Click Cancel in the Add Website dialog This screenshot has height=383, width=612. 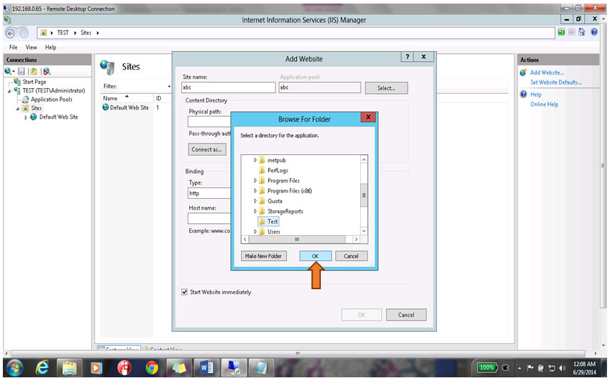pos(406,315)
